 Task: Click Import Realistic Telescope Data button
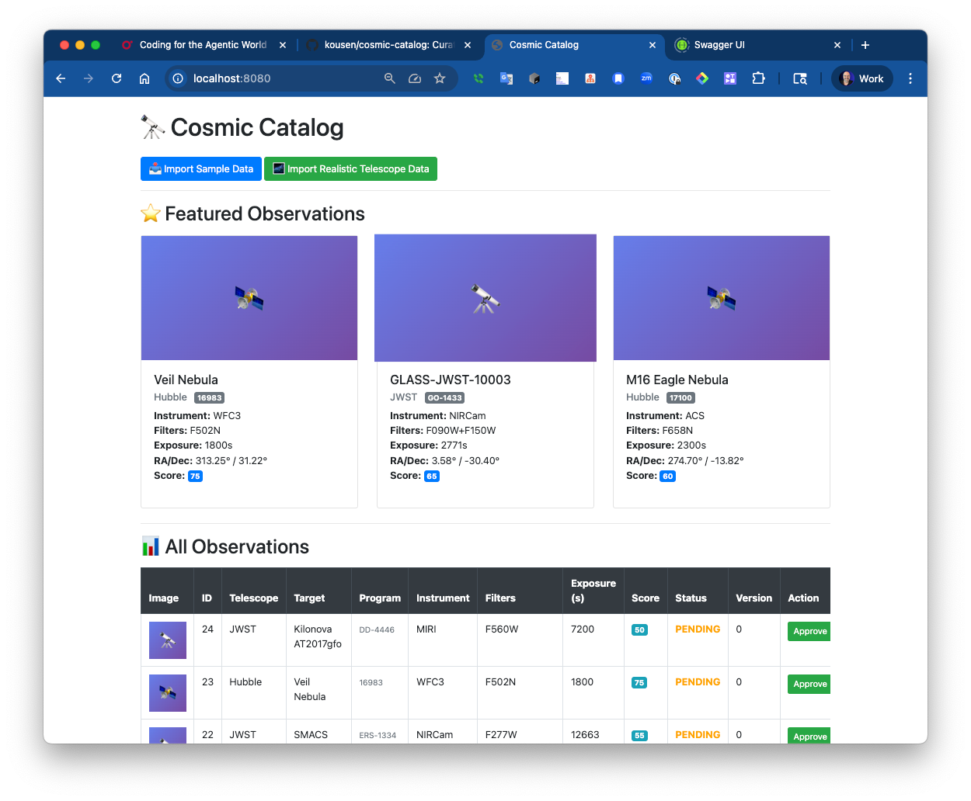[x=350, y=169]
